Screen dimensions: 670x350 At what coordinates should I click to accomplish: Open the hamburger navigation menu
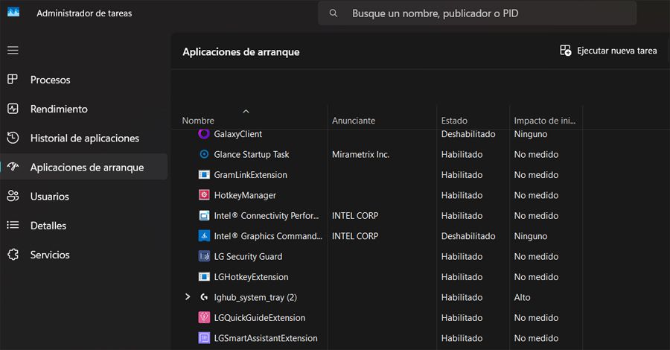pyautogui.click(x=13, y=50)
